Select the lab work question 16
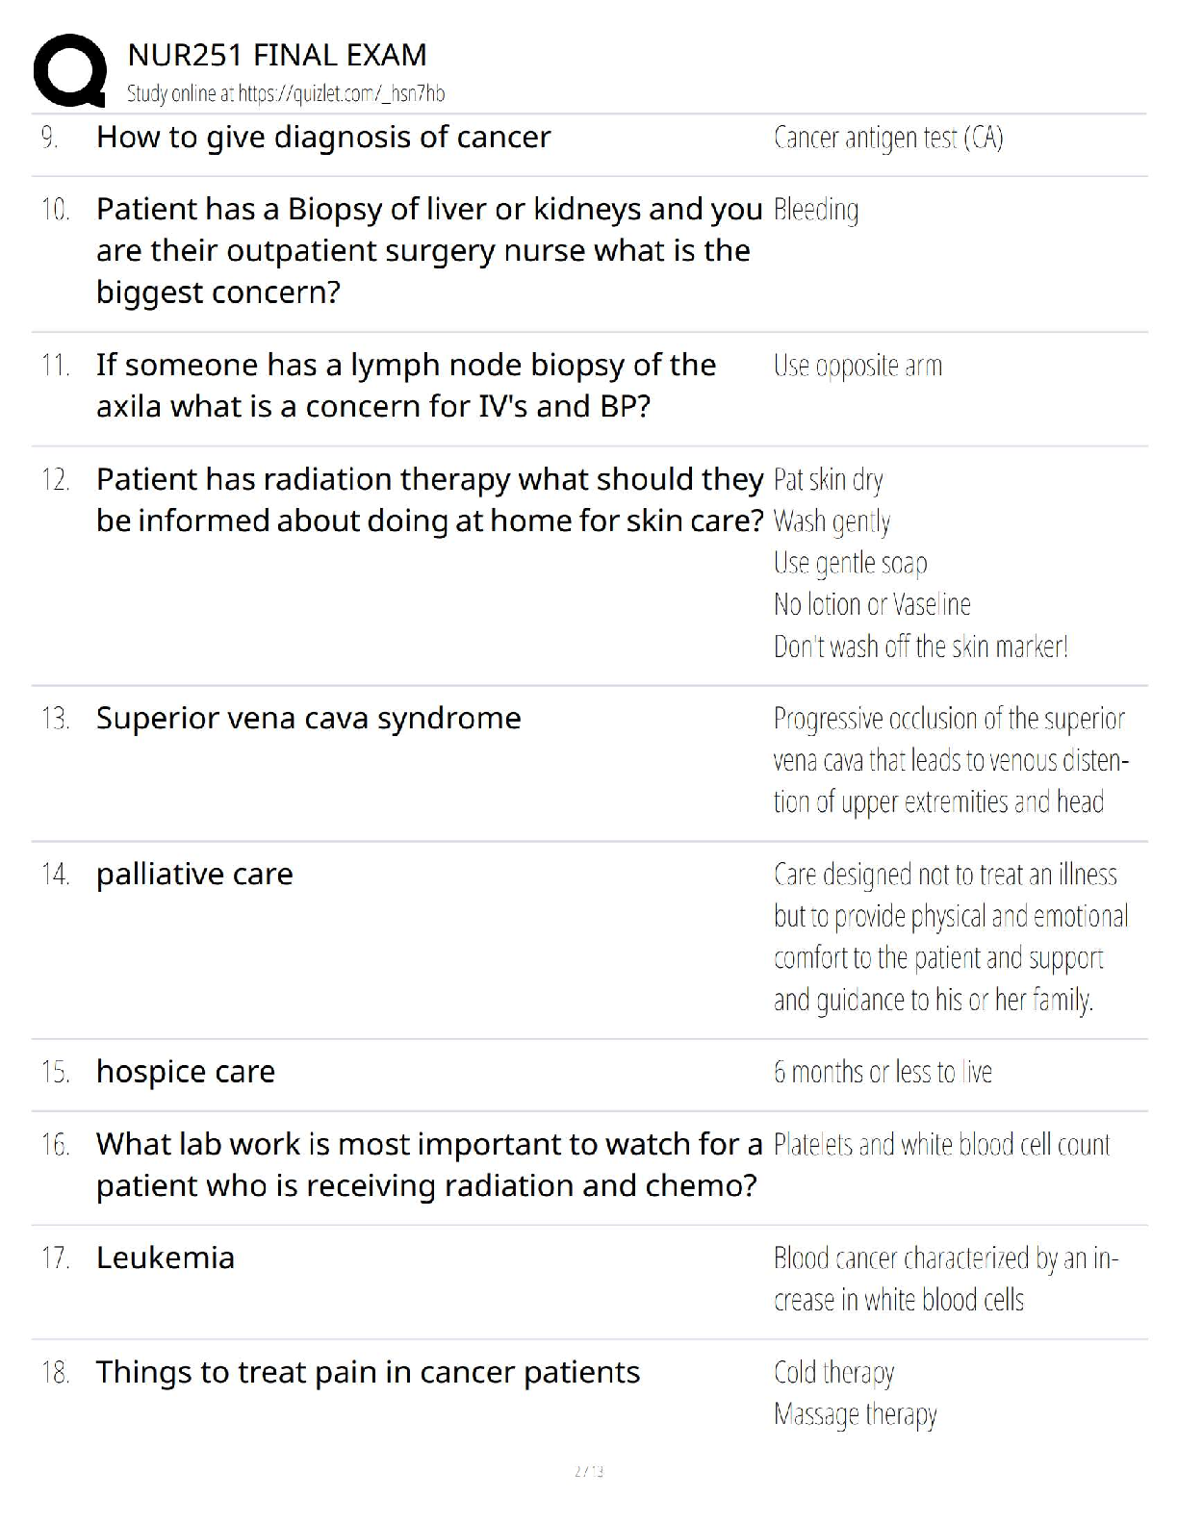 (x=428, y=1164)
